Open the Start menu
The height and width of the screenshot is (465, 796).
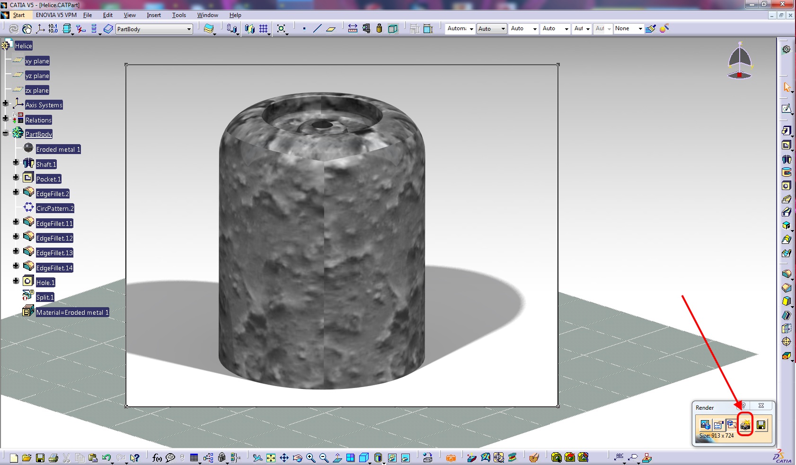(x=19, y=15)
